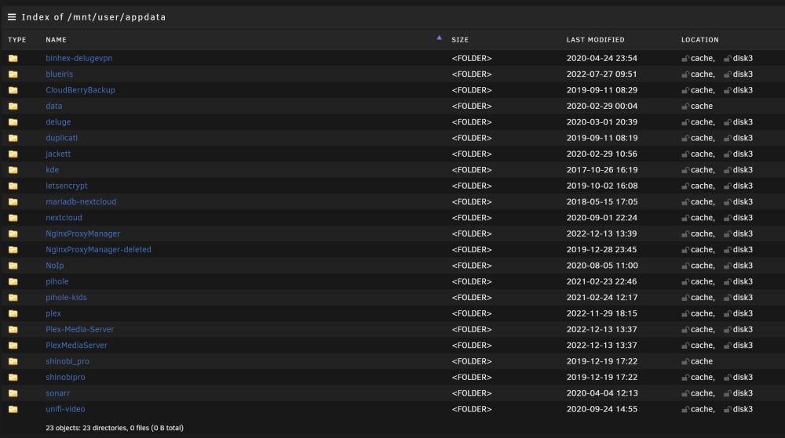Click the disk3 lock icon in kde row
The image size is (785, 438).
pyautogui.click(x=728, y=170)
